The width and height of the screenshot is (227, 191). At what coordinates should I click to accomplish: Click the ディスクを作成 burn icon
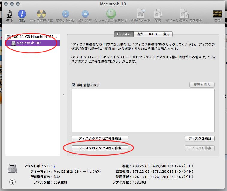[x=41, y=14]
